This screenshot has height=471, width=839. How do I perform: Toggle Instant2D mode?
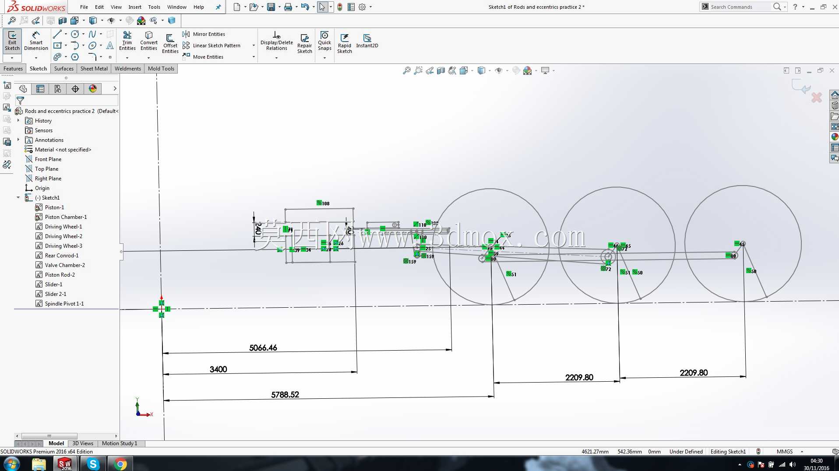(x=367, y=41)
